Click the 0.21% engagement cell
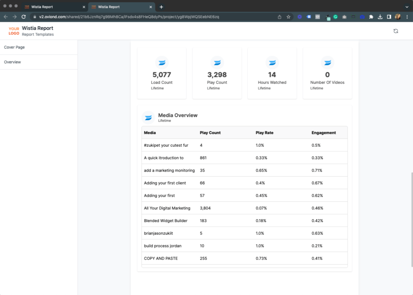Viewport: 413px width, 295px height. point(317,246)
